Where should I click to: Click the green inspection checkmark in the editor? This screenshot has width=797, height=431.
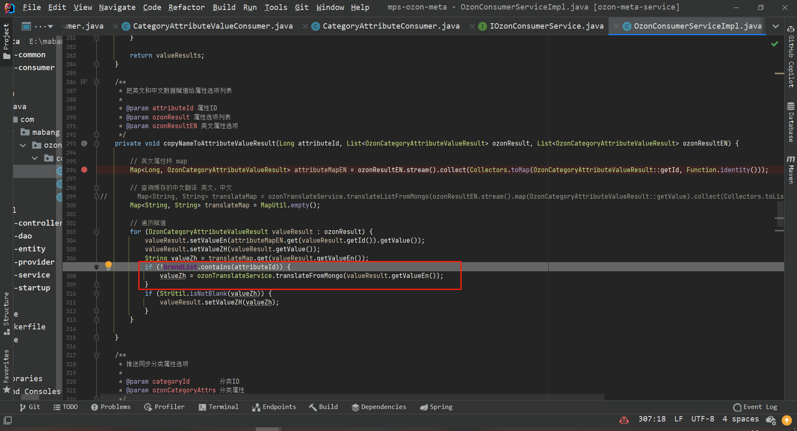click(775, 44)
